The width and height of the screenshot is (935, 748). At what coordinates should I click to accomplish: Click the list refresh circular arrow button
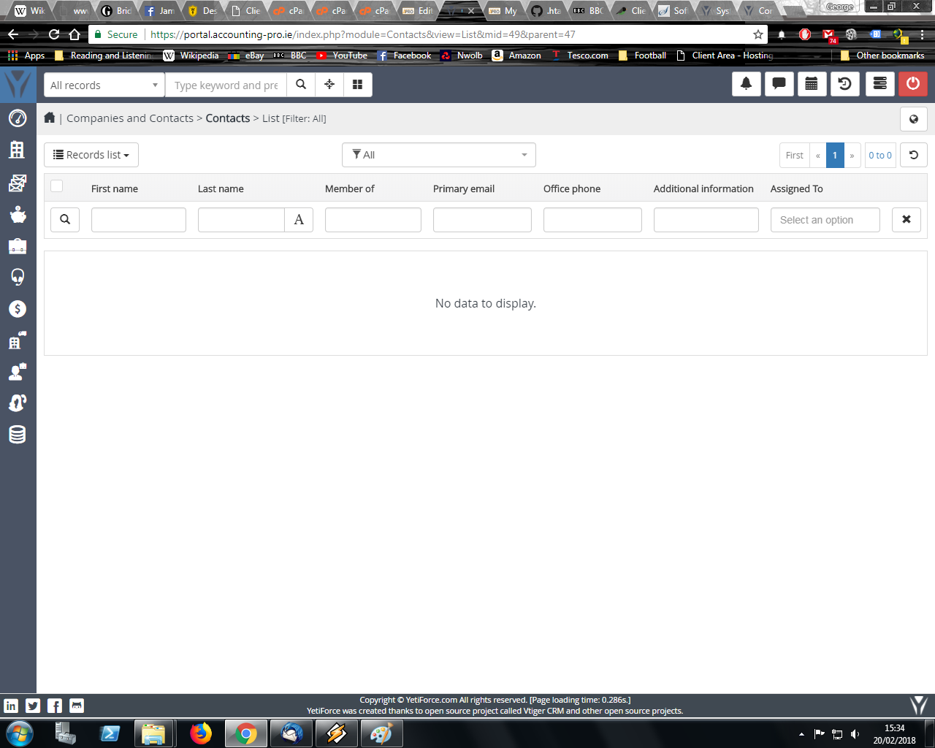tap(914, 155)
